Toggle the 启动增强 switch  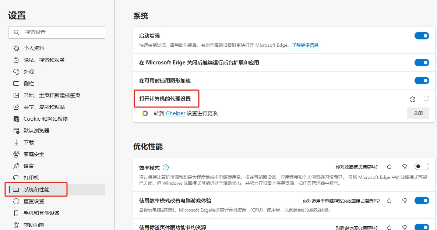click(422, 36)
